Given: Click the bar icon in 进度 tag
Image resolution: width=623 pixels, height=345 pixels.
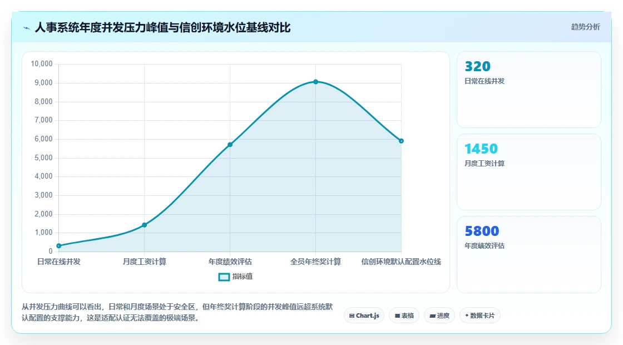Looking at the screenshot, I should pos(433,316).
